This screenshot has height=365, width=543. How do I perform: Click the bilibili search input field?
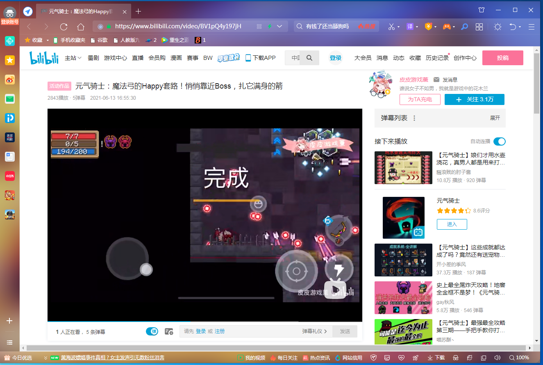click(293, 58)
